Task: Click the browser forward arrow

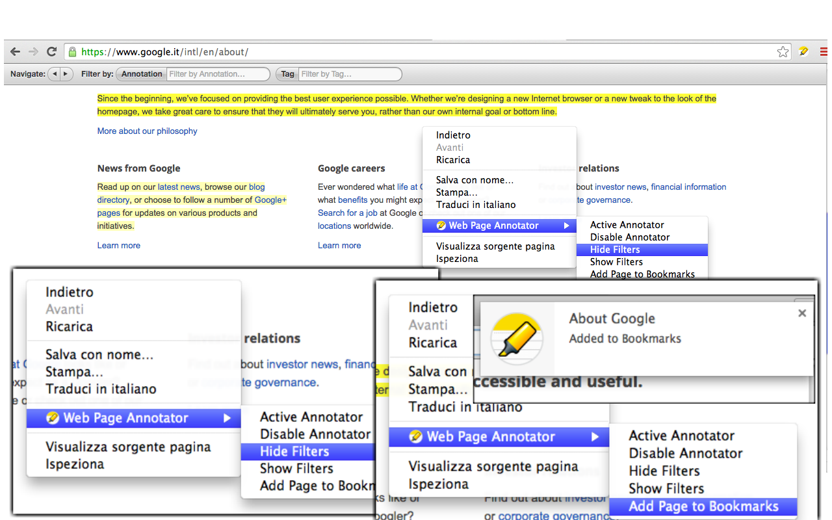Action: (33, 52)
